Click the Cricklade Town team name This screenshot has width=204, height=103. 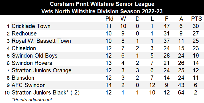pos(31,26)
